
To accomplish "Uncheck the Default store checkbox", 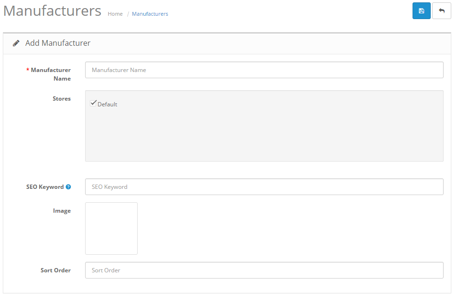I will click(x=93, y=103).
